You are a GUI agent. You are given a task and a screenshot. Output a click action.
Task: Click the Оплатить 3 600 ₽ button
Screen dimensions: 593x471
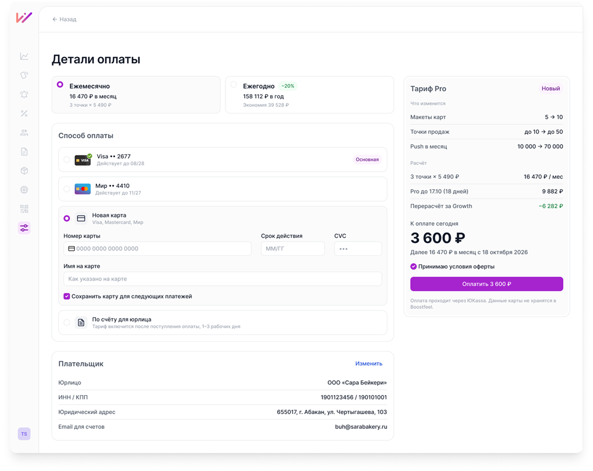click(x=487, y=284)
